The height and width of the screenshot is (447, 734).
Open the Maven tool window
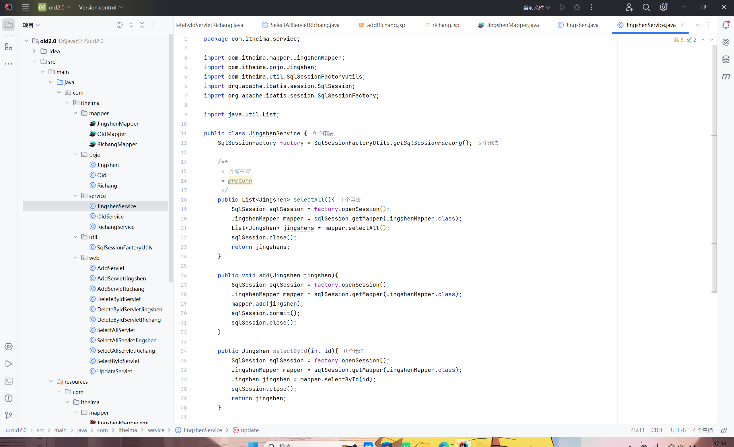726,77
